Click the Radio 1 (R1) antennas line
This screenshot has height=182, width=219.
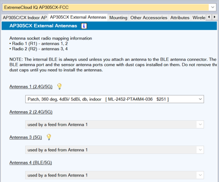[x=39, y=44]
